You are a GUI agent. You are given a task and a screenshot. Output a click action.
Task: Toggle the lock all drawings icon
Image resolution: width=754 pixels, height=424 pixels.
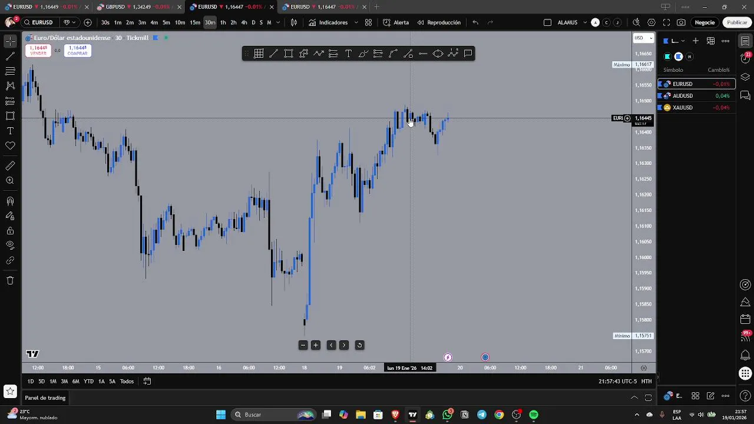(10, 231)
